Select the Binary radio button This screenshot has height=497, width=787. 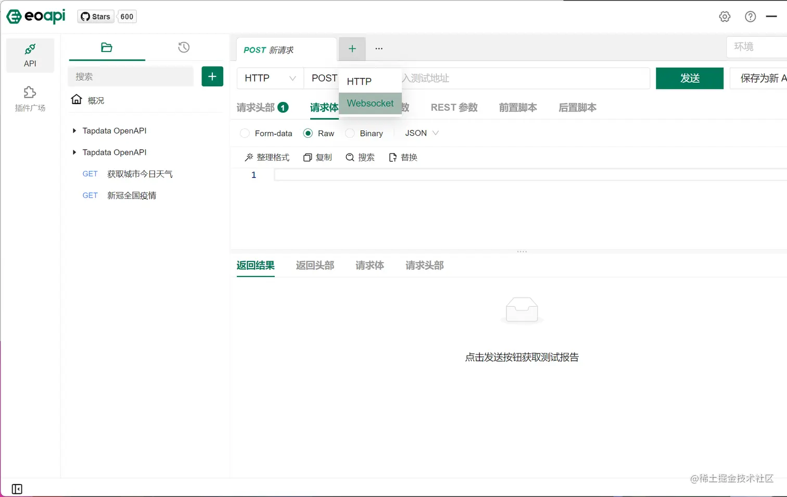(350, 134)
